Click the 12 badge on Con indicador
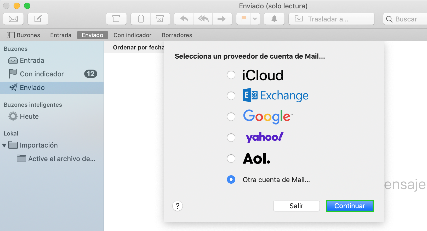This screenshot has width=427, height=231. 91,74
